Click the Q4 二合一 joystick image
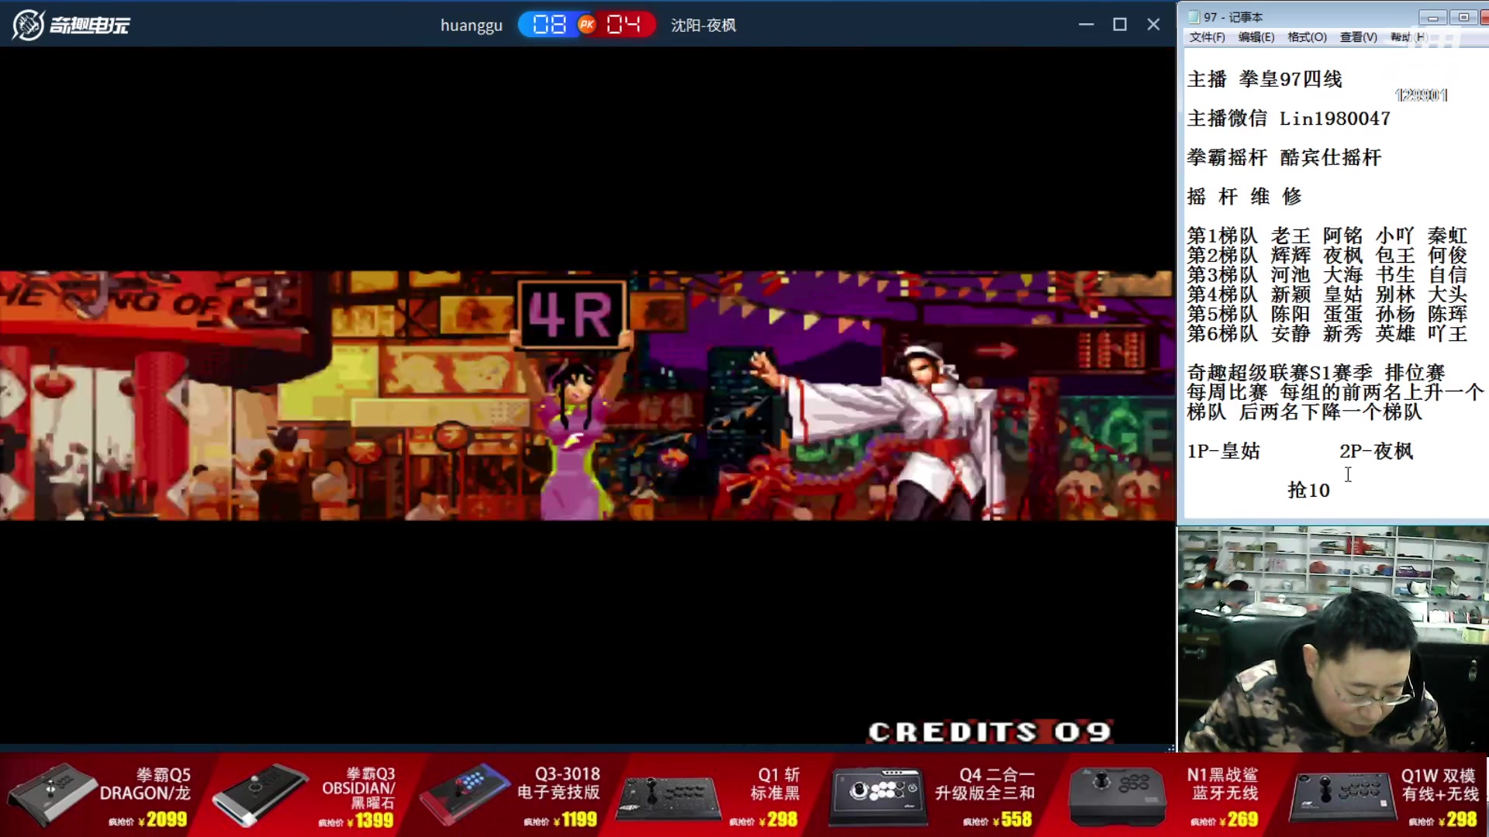 click(x=878, y=795)
